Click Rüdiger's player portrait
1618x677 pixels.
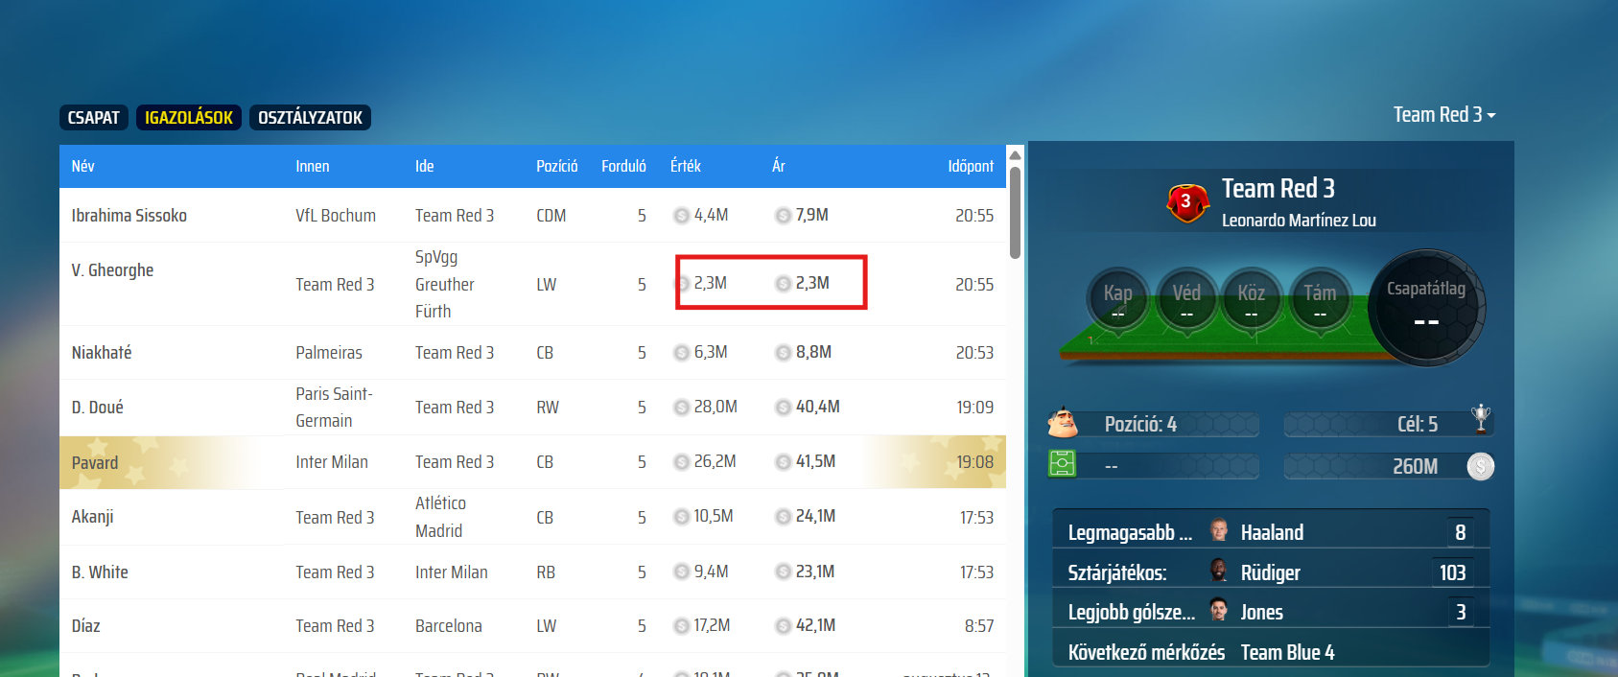pyautogui.click(x=1219, y=572)
